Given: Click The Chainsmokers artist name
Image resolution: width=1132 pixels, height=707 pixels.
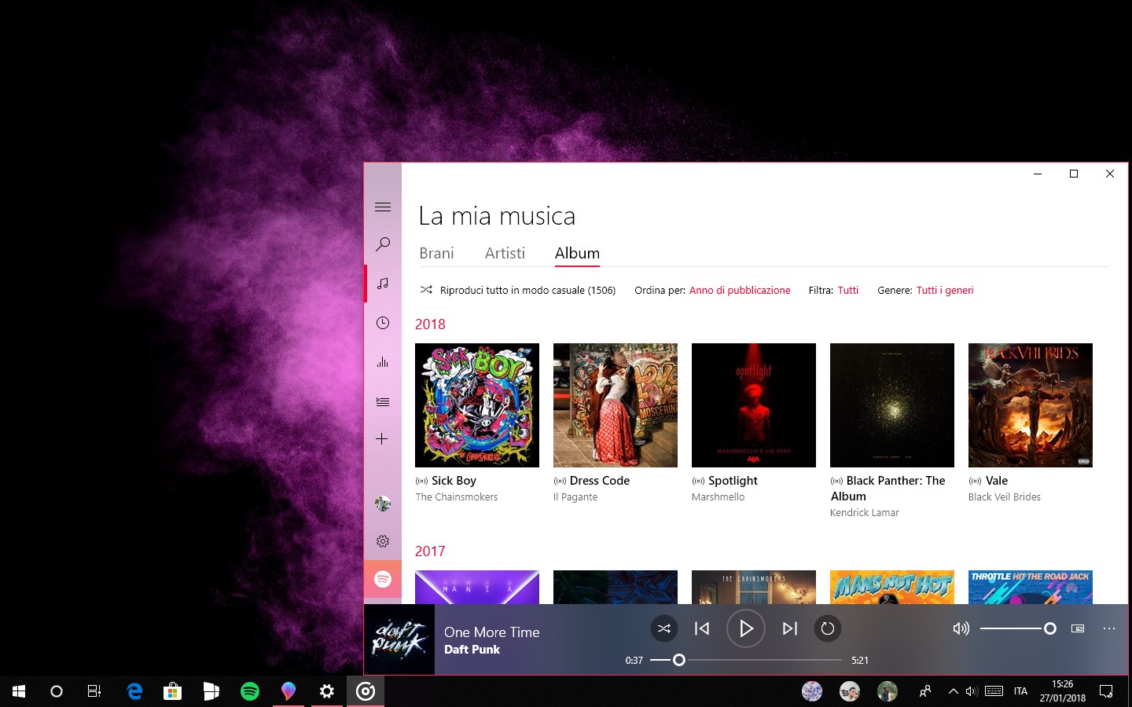Looking at the screenshot, I should click(x=457, y=497).
